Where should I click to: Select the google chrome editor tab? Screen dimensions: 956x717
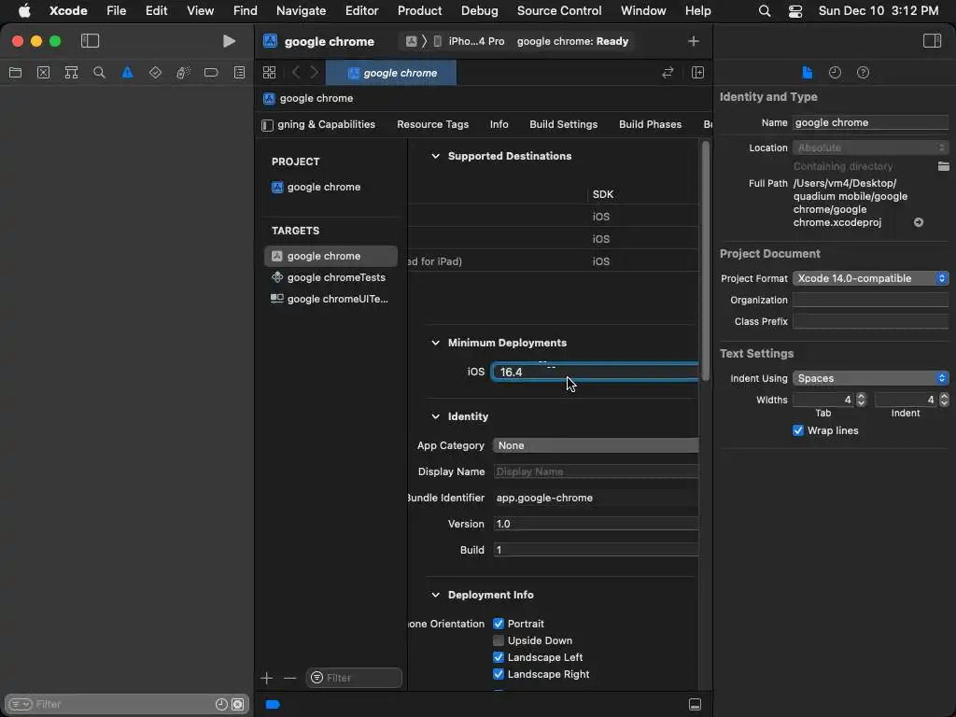tap(391, 73)
